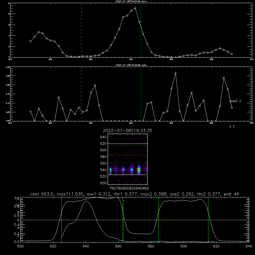Screen dimensions: 255x255
Task: Click upper white horizontal line in heatmap
Action: coord(127,144)
